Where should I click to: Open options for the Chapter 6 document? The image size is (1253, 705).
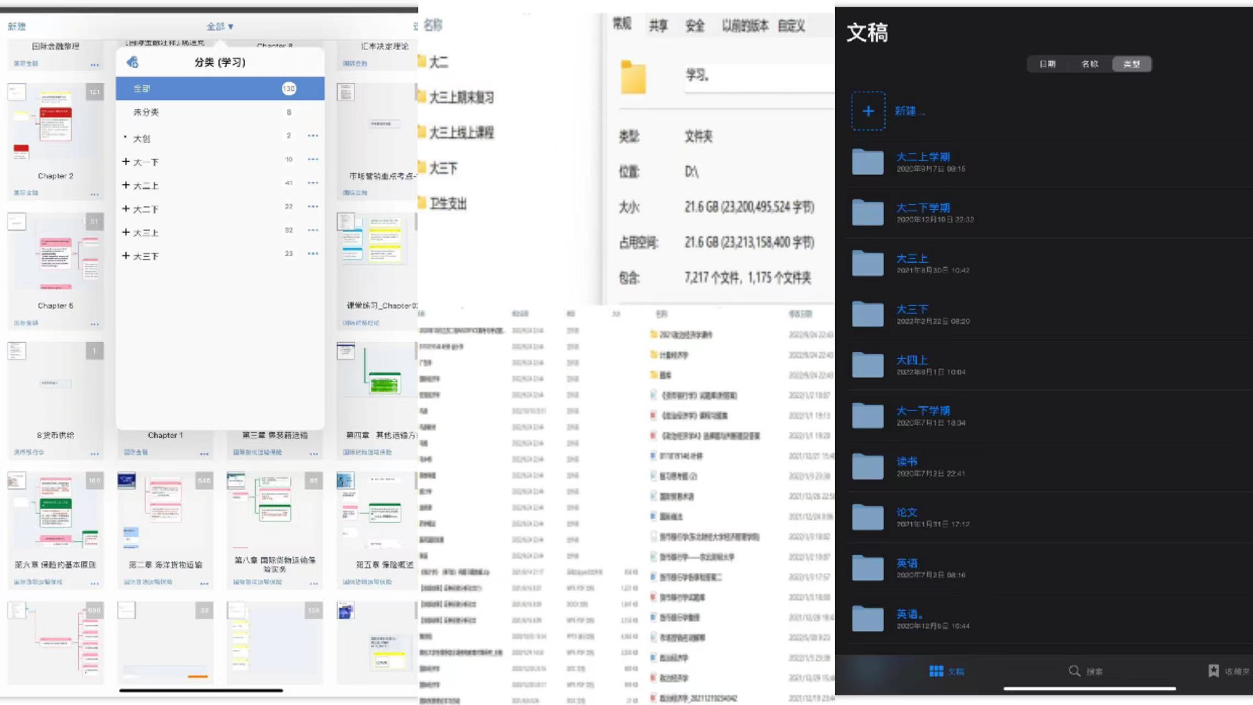pos(95,324)
